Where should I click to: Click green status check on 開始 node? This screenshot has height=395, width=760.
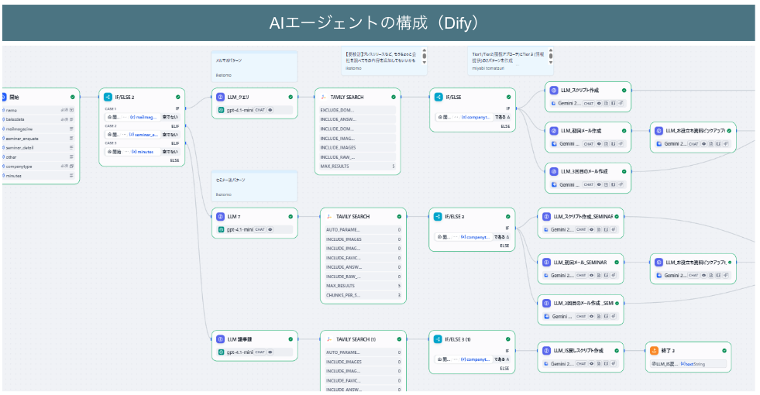click(72, 97)
